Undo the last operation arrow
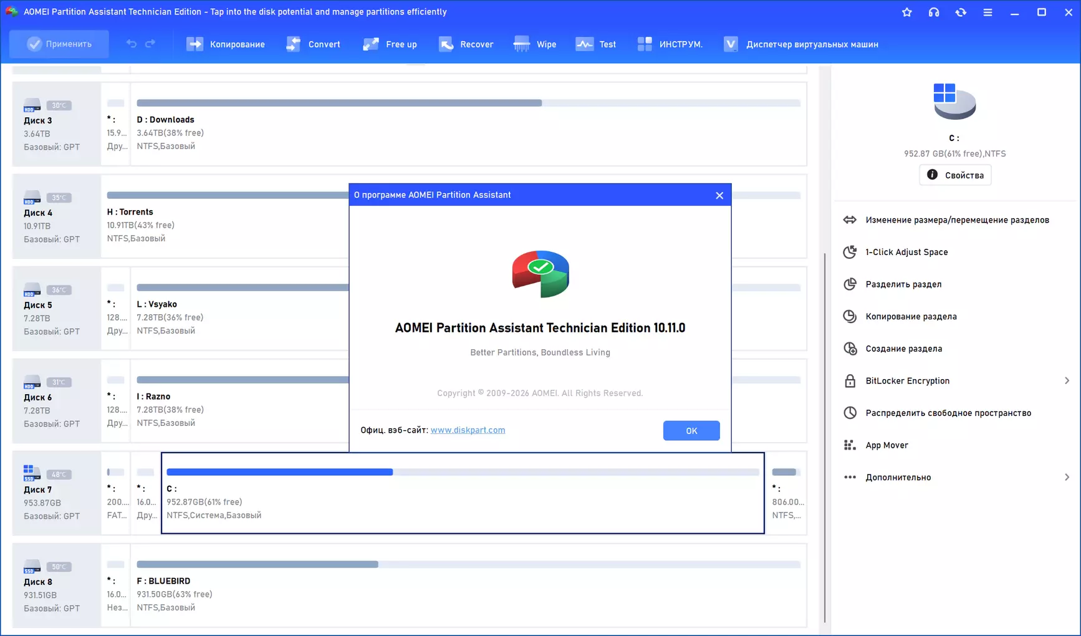1081x636 pixels. 131,44
